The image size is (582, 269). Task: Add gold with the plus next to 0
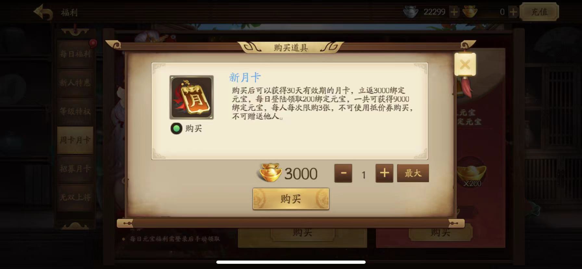click(513, 12)
